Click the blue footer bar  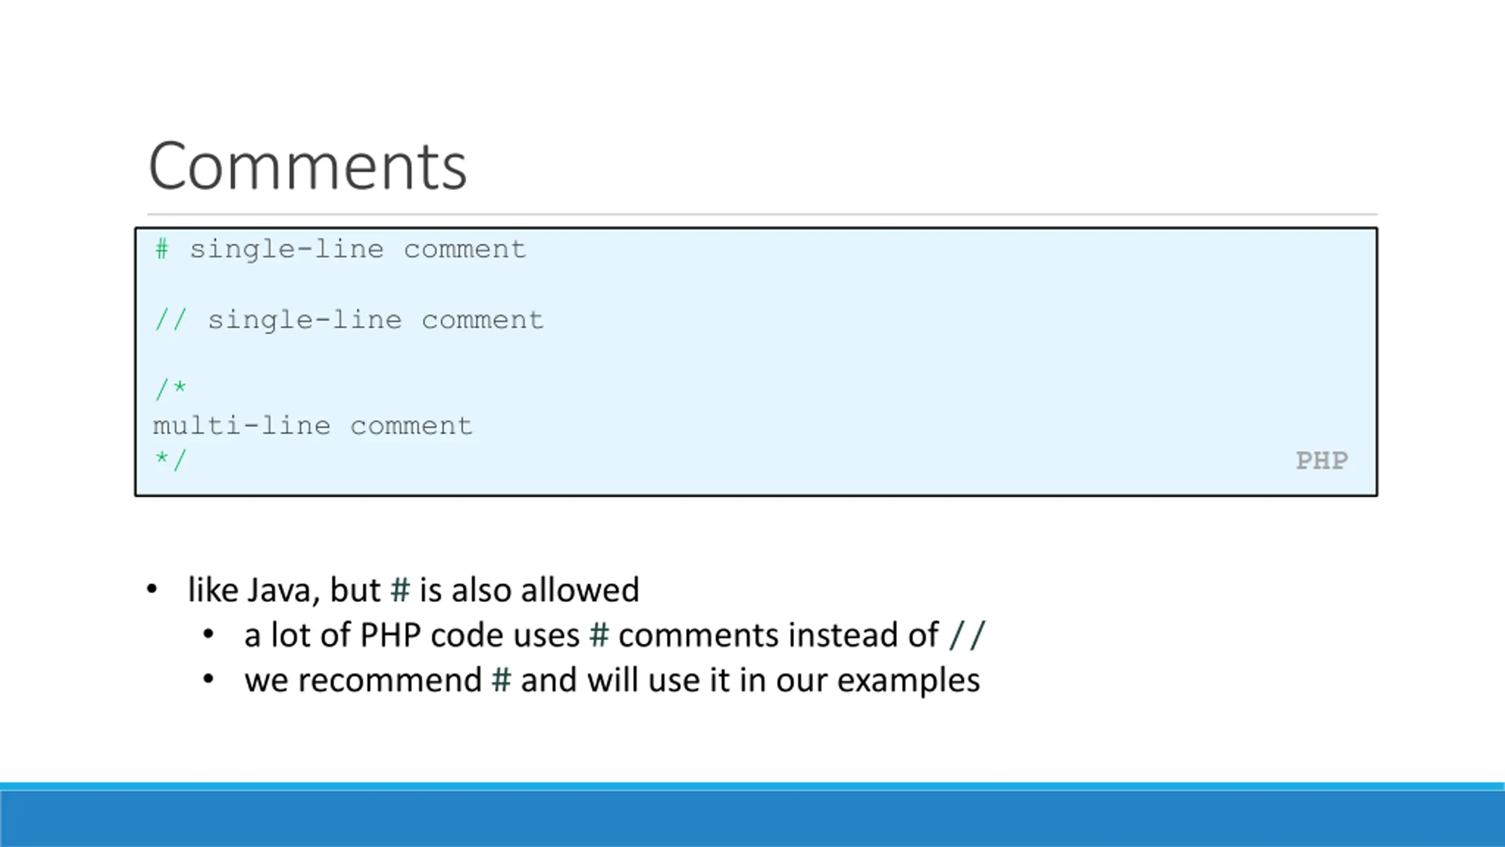(752, 815)
